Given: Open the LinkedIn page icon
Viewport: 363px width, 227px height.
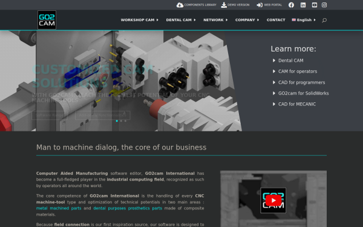Looking at the screenshot, I should click(x=303, y=5).
